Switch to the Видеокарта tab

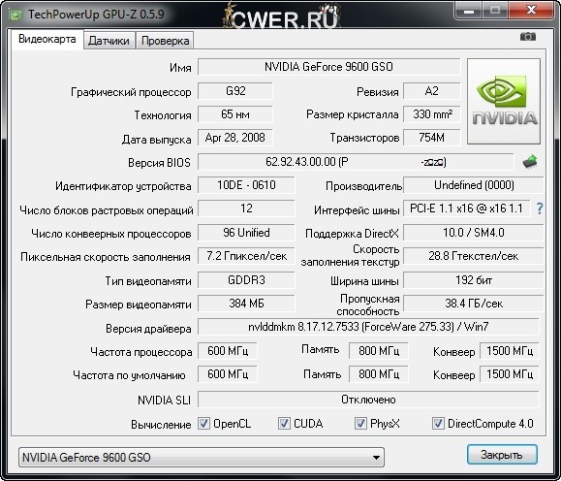pyautogui.click(x=47, y=39)
